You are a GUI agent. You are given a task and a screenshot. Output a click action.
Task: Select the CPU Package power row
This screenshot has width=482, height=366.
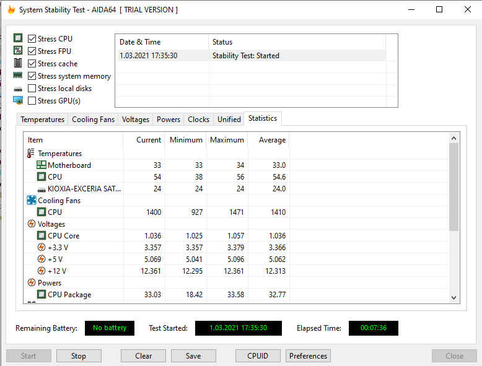tap(237, 294)
